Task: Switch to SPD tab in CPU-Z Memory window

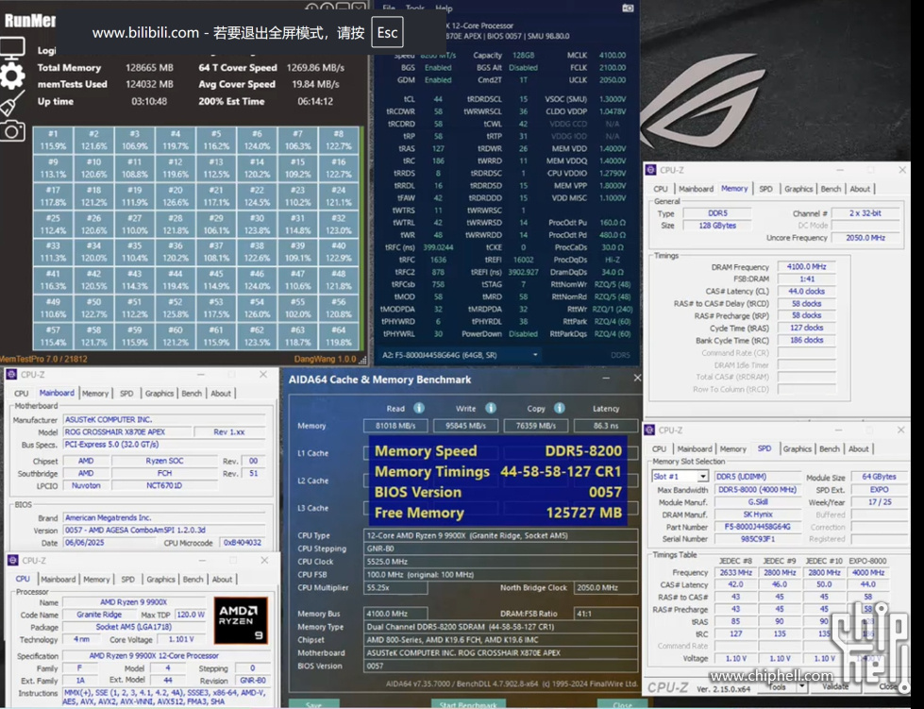Action: [765, 189]
